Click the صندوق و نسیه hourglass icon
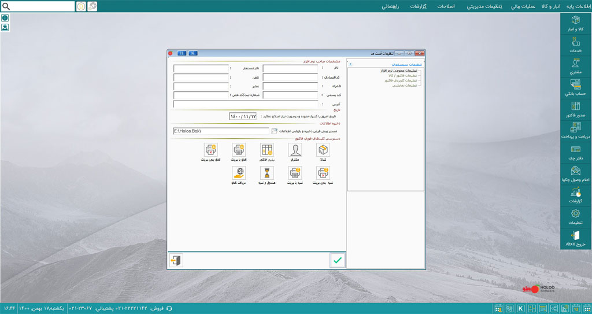This screenshot has width=592, height=314. tap(267, 173)
